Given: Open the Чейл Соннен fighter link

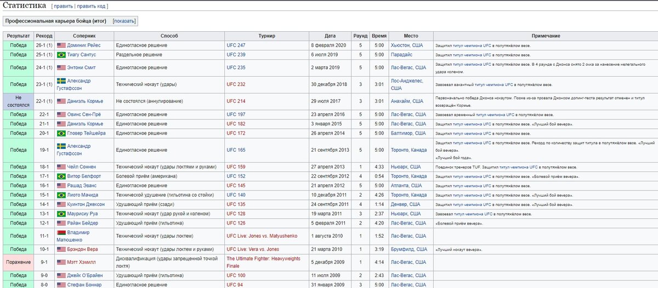Looking at the screenshot, I should (82, 167).
